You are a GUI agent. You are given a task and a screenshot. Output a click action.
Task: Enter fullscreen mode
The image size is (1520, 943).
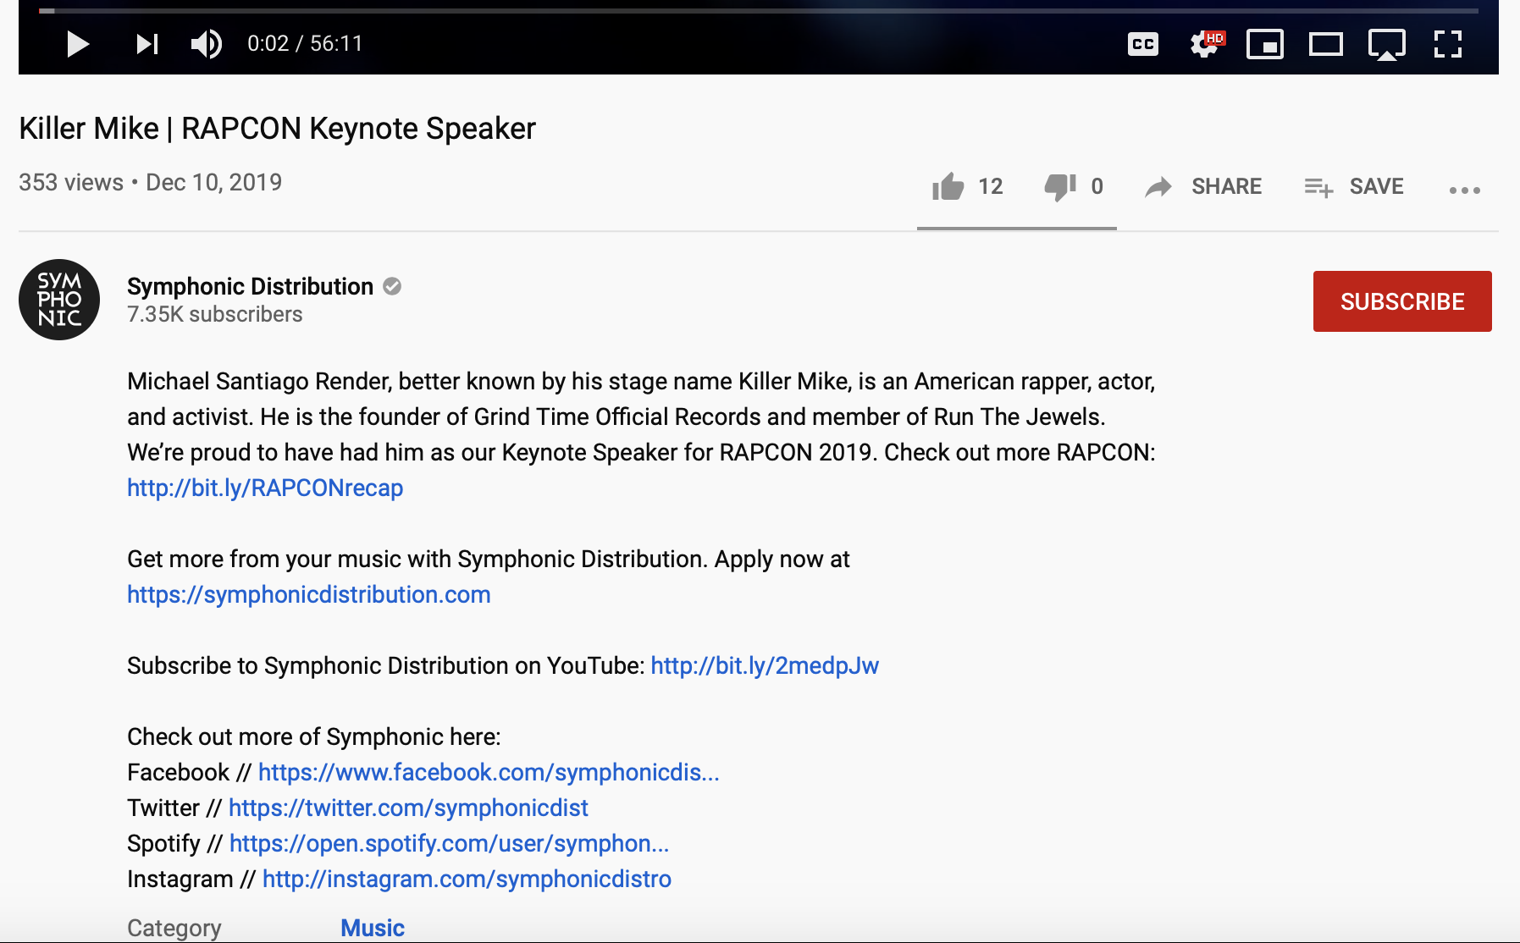1447,44
